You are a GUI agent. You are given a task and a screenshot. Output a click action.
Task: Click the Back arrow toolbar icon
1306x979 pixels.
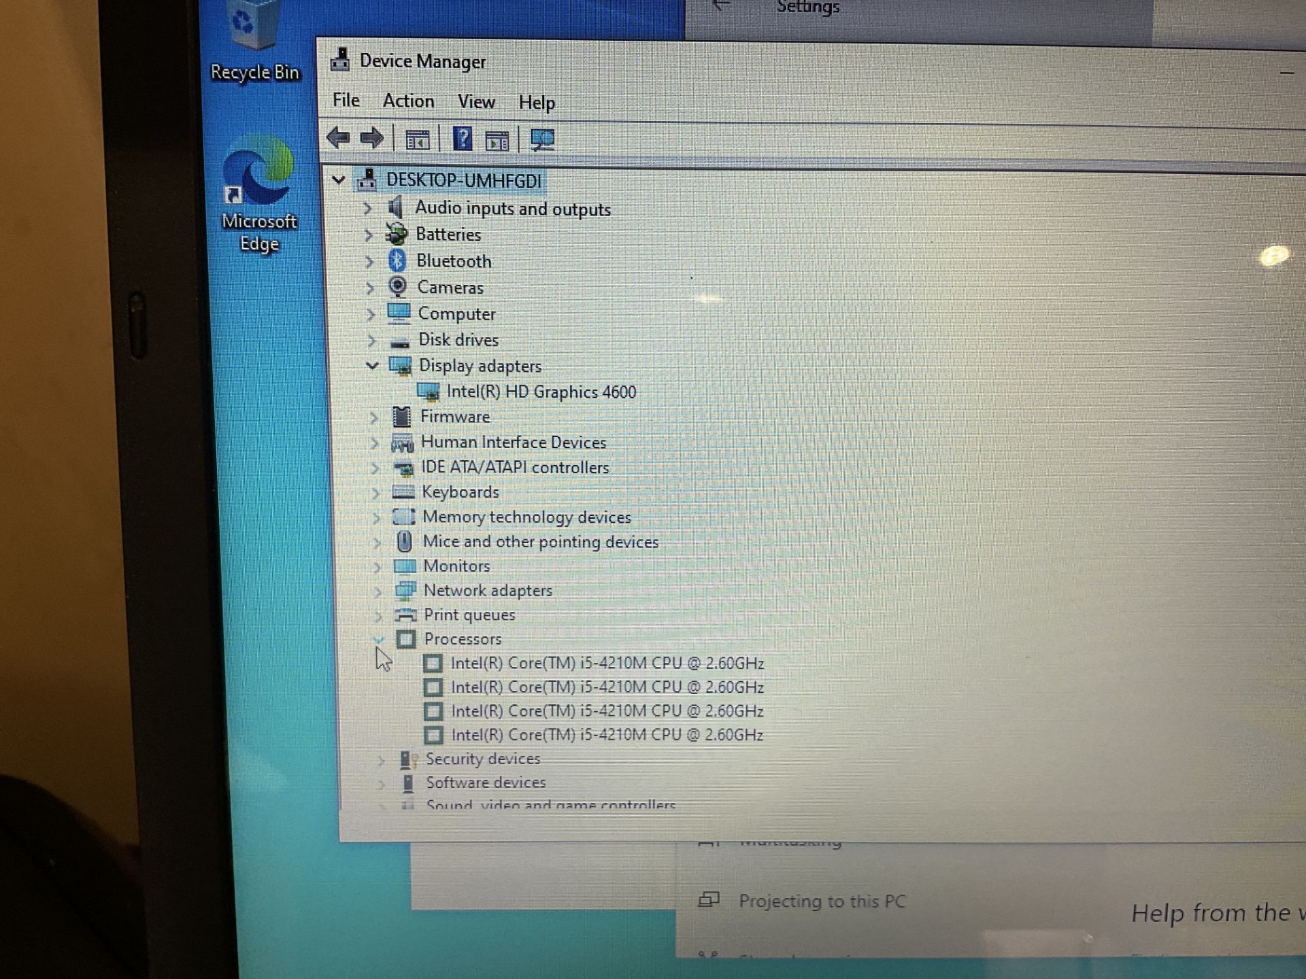click(x=338, y=139)
